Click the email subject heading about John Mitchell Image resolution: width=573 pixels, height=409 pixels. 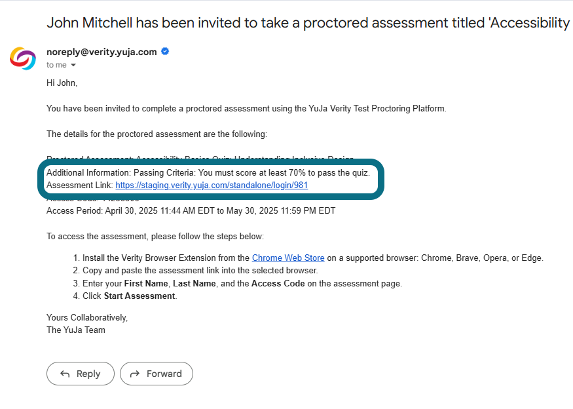click(308, 23)
